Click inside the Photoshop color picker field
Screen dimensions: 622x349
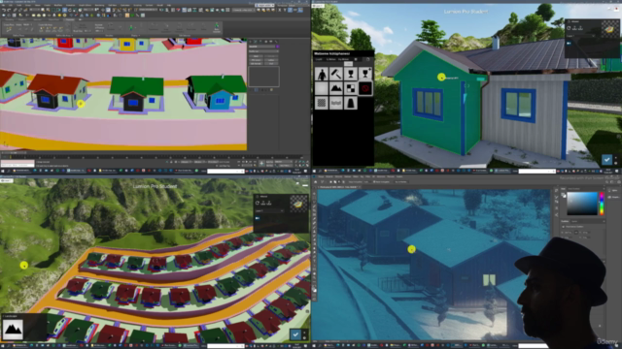point(582,204)
